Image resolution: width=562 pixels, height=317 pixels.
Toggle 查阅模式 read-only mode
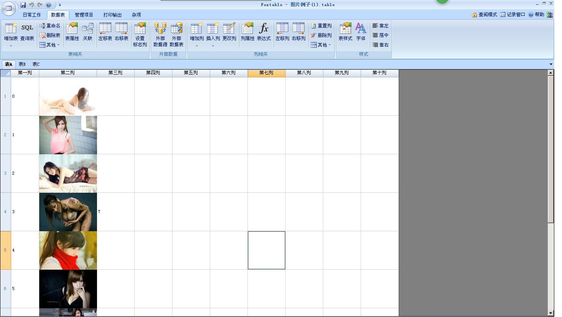point(485,15)
